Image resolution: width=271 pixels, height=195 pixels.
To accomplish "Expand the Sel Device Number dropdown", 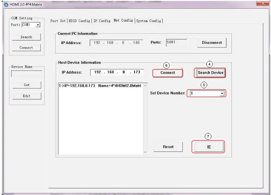I will [222, 93].
